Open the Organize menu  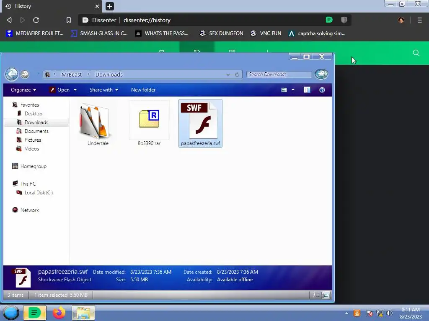coord(23,90)
